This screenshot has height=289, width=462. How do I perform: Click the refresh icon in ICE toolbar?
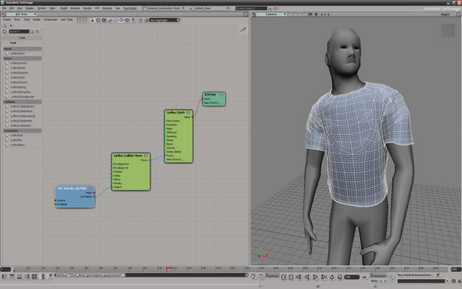coord(98,20)
